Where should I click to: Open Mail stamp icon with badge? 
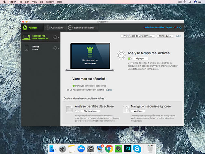100,148
